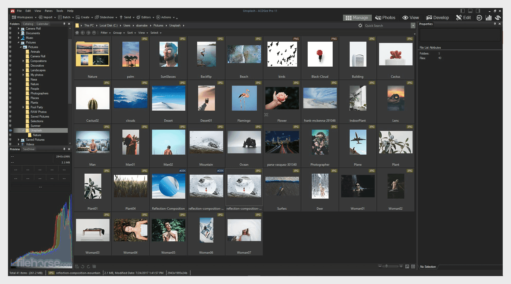
Task: Expand the My photos folder tree node
Action: (x=23, y=75)
